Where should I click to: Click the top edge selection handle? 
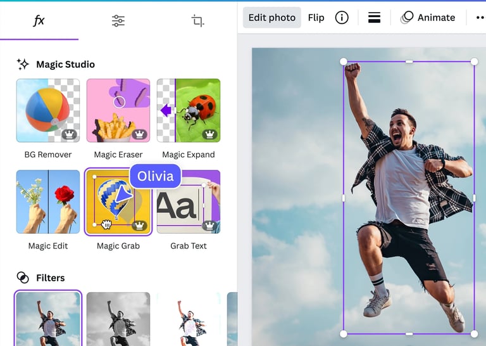409,61
